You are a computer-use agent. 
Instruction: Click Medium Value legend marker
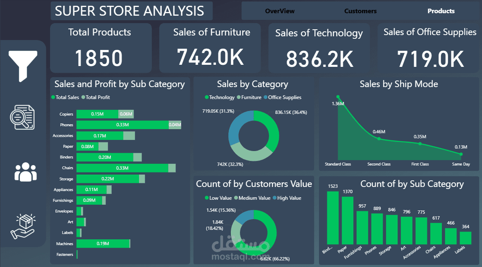(236, 198)
